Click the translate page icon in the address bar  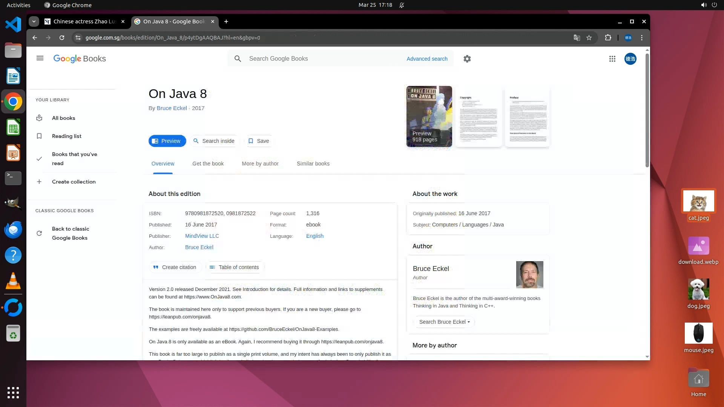pos(577,38)
